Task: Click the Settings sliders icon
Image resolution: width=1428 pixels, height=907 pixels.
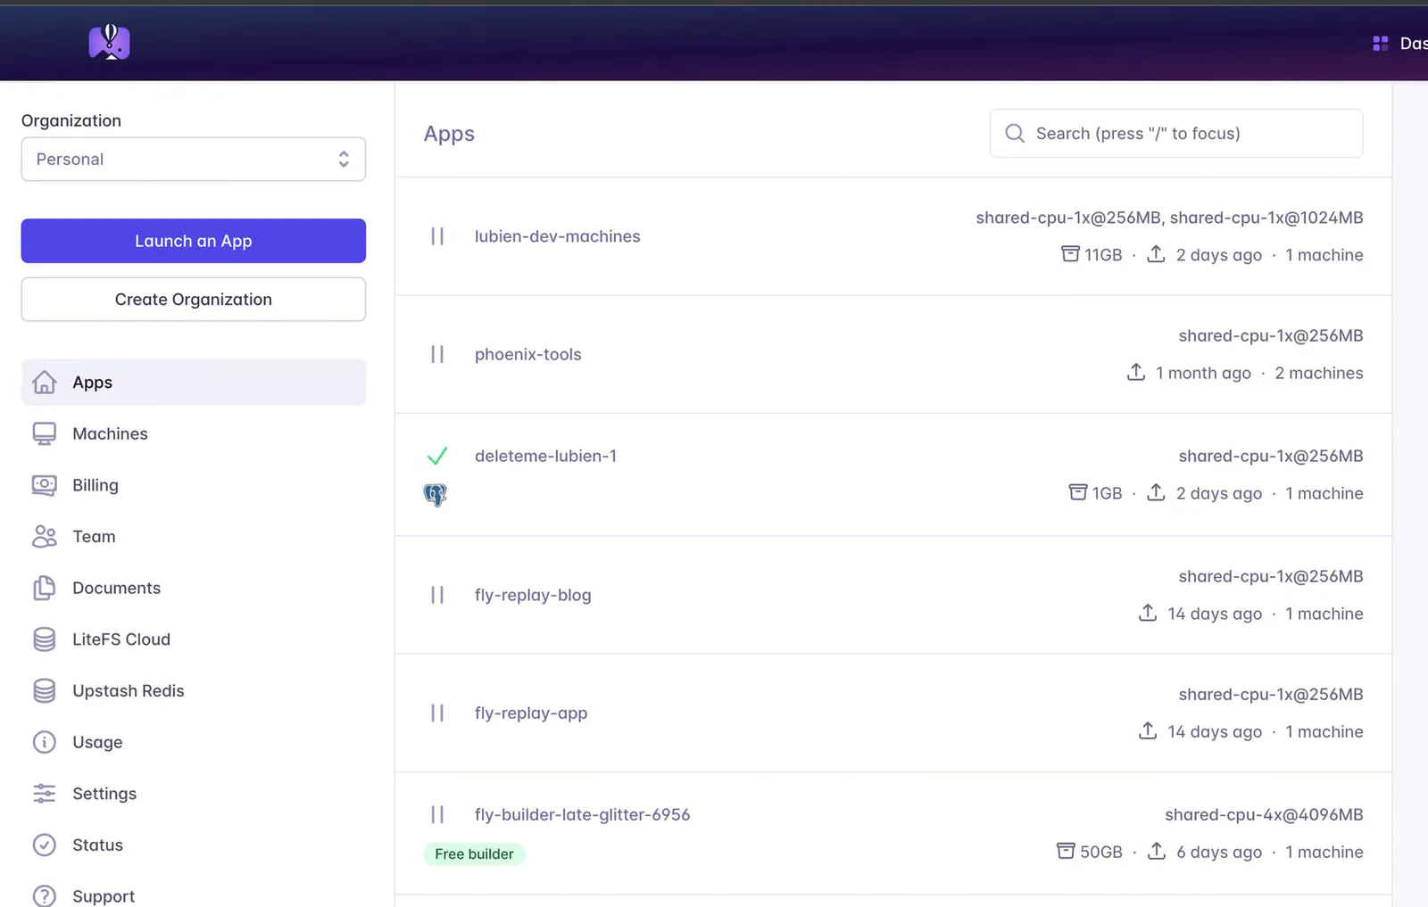Action: [44, 794]
